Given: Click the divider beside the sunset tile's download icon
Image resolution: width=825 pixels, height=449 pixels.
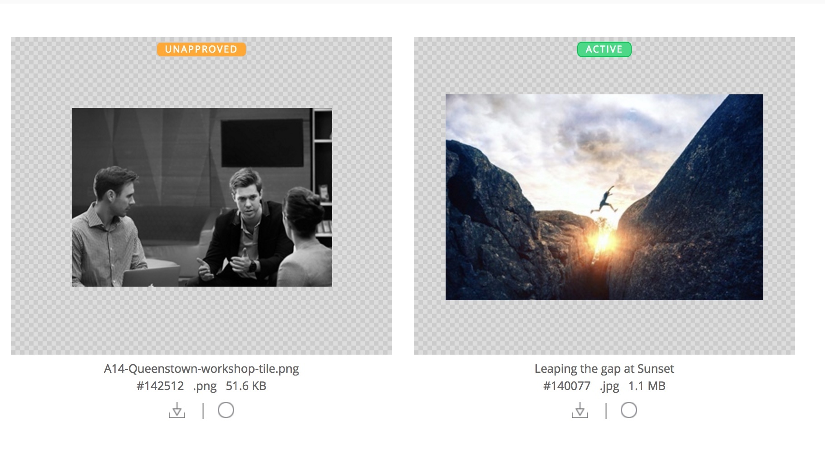Looking at the screenshot, I should pos(606,411).
